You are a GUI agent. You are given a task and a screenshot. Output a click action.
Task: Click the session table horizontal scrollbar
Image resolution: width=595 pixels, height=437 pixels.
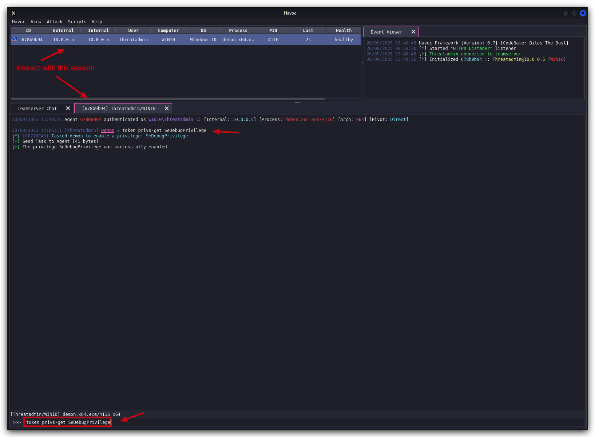pos(168,99)
